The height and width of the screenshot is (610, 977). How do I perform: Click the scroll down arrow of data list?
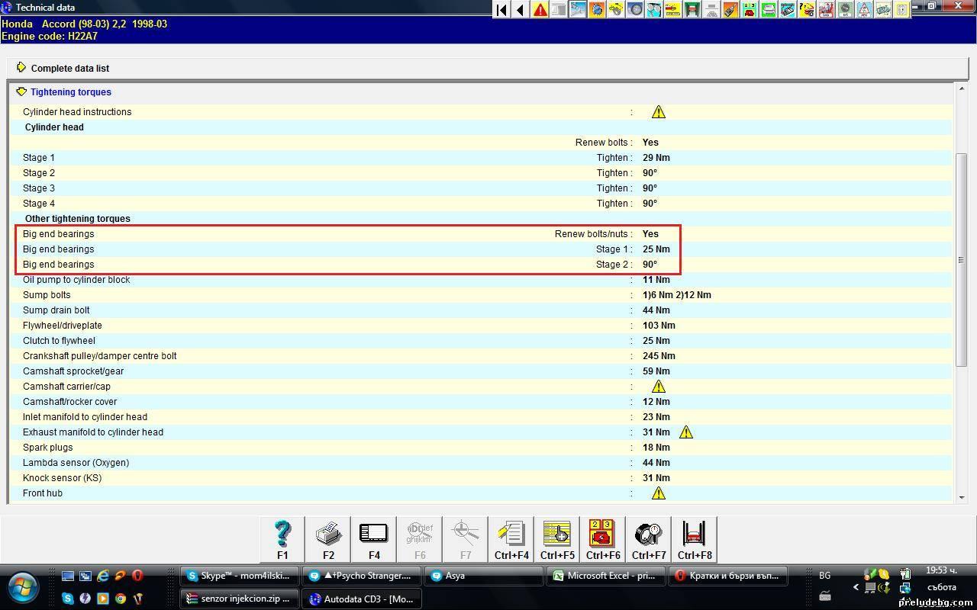point(961,497)
